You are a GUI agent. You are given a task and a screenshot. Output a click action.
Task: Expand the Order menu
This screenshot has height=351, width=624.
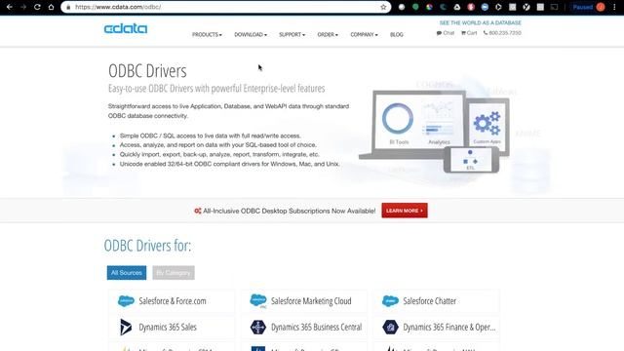click(x=328, y=35)
